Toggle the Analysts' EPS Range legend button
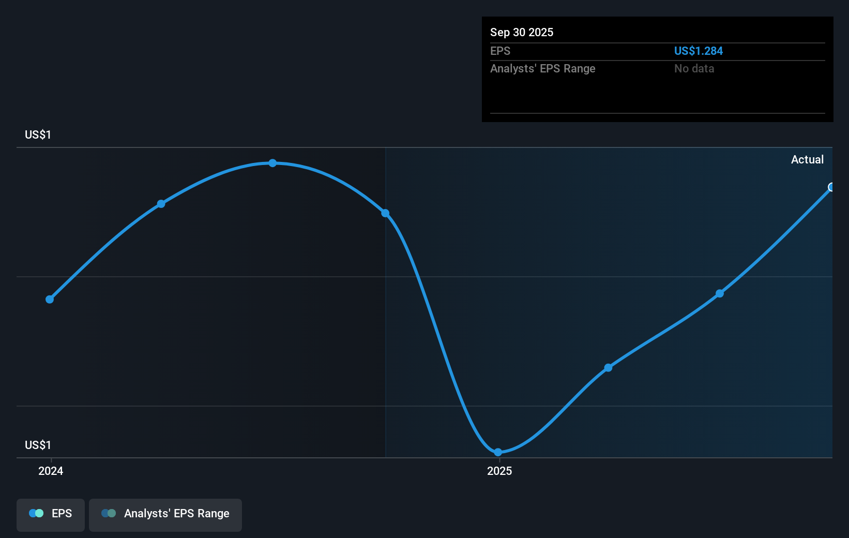849x538 pixels. tap(165, 515)
